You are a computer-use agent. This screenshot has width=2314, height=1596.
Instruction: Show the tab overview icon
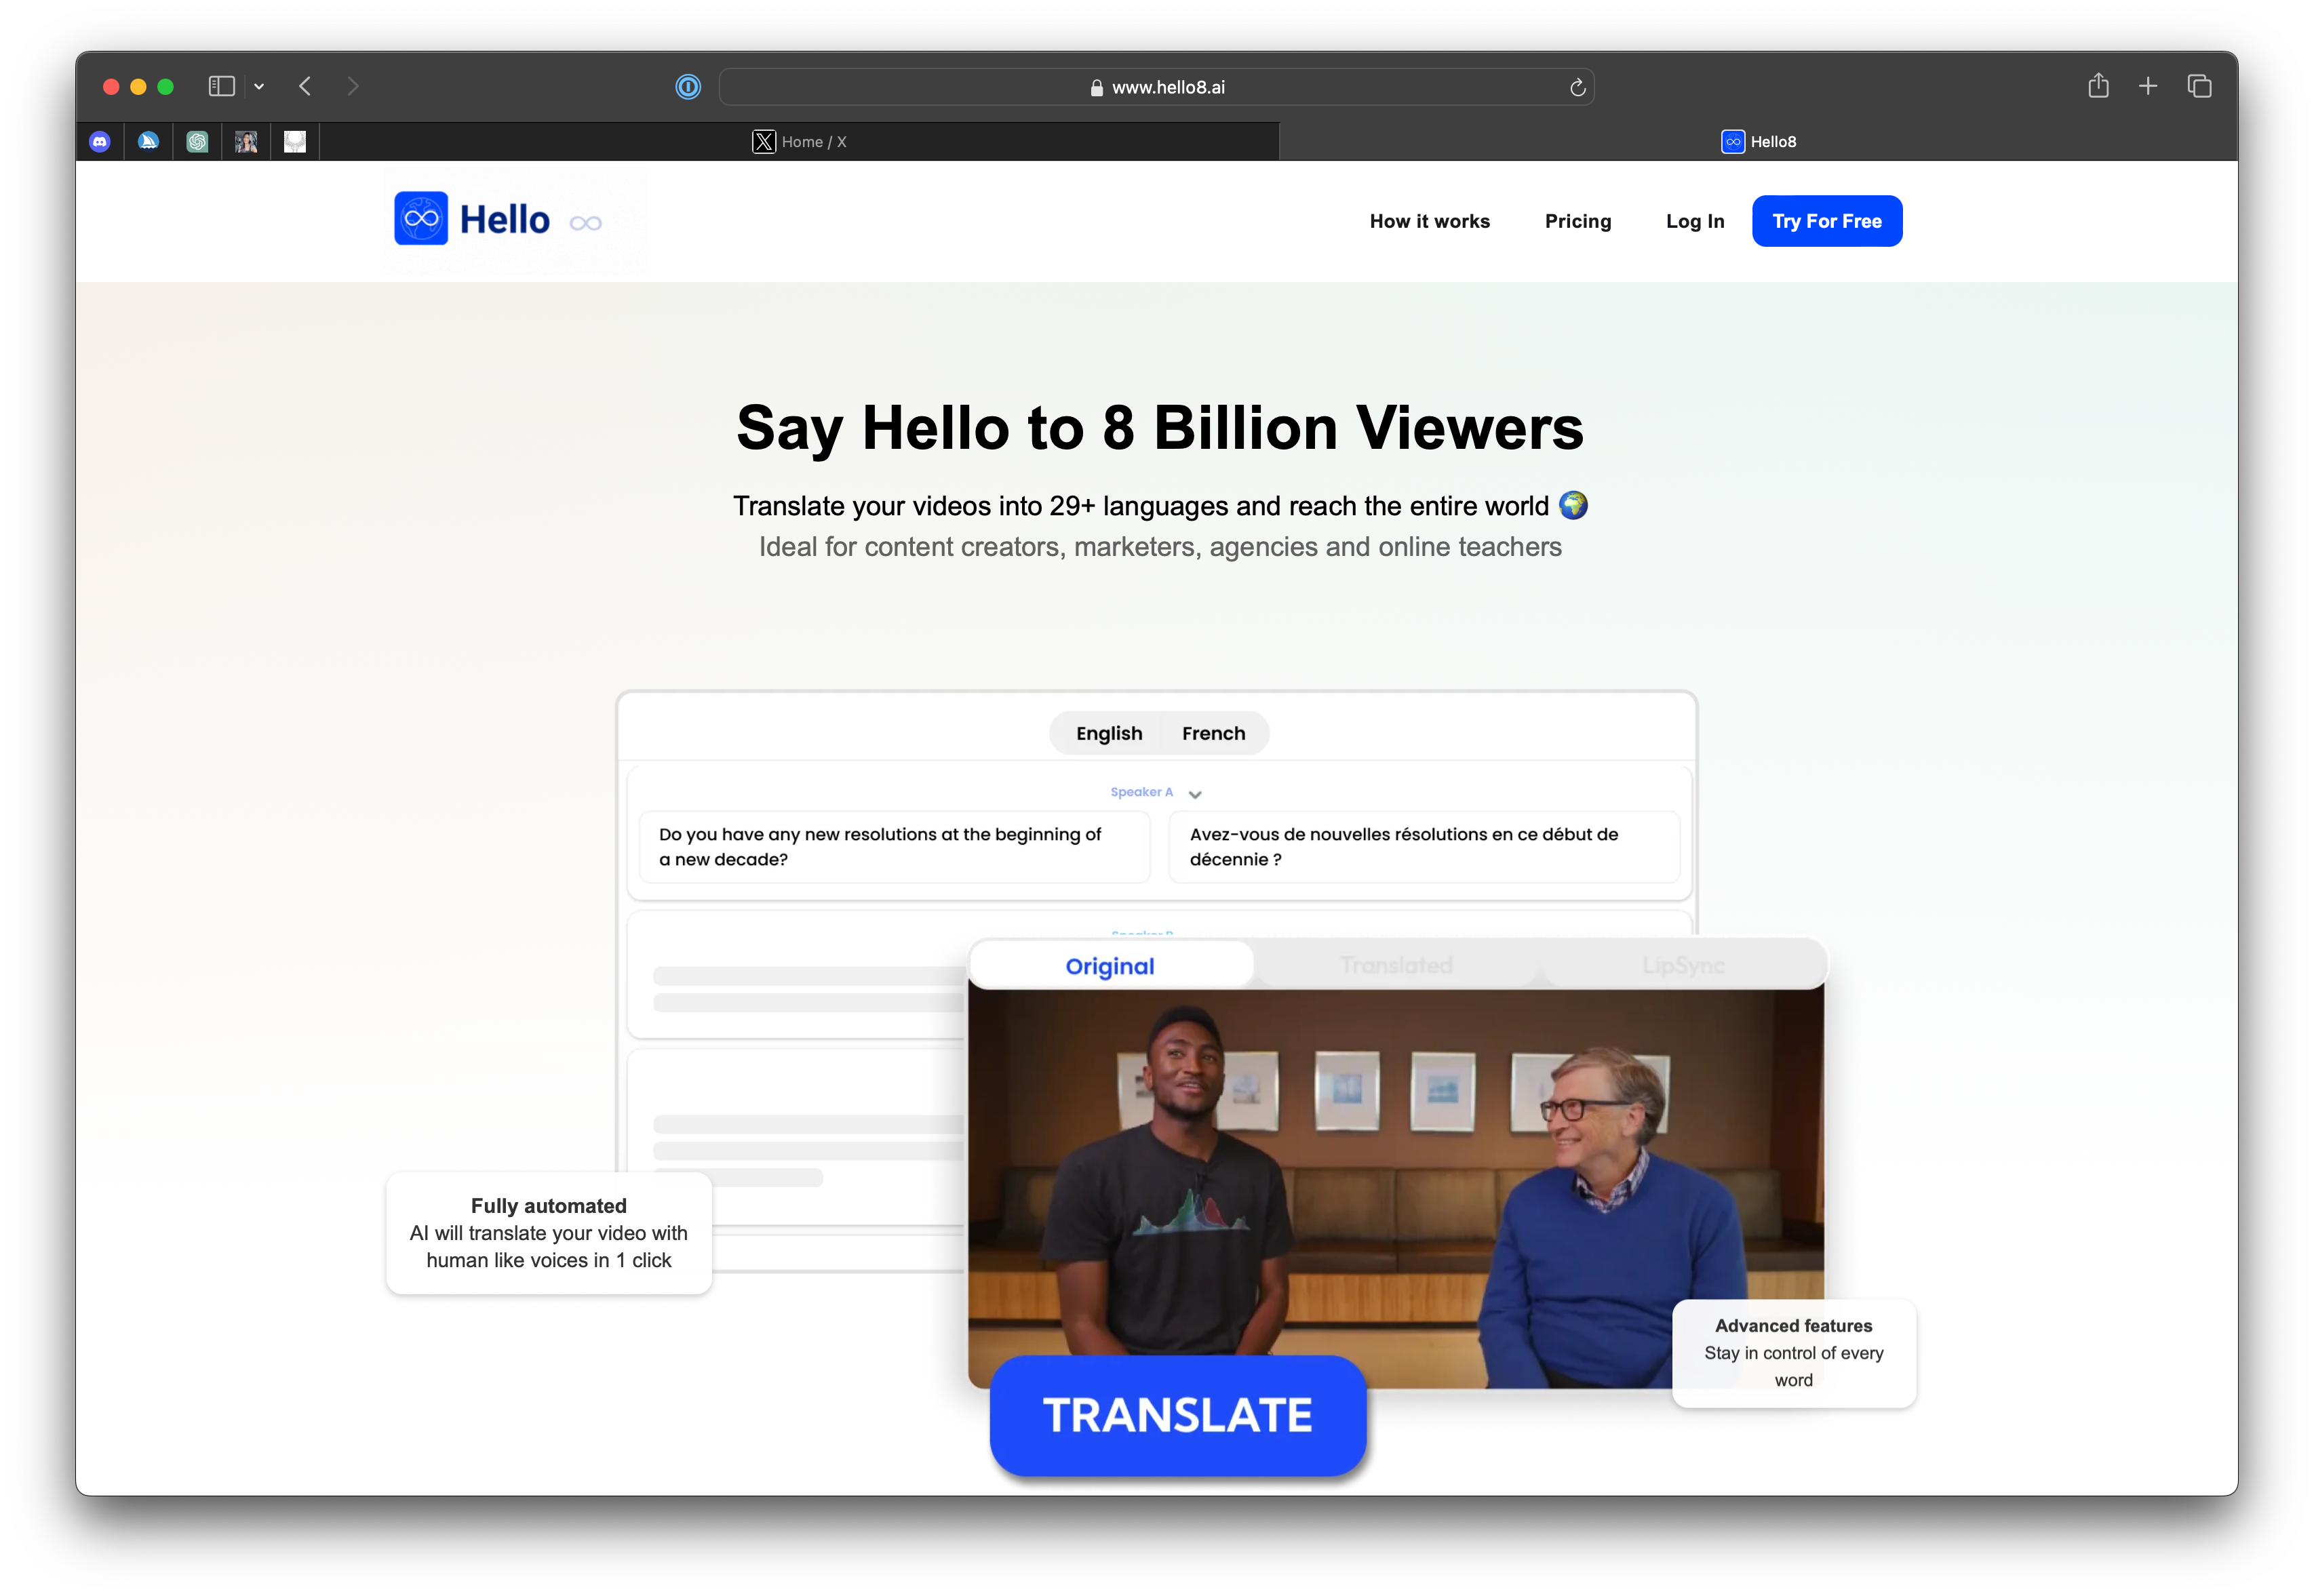click(x=2199, y=87)
